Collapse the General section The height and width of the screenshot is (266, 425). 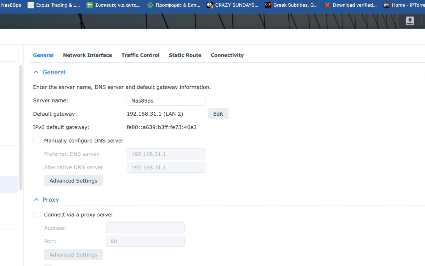point(36,72)
